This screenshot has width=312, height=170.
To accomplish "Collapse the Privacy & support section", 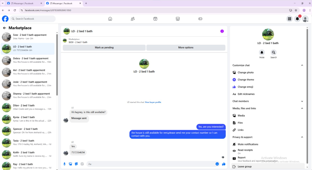I will pos(302,137).
